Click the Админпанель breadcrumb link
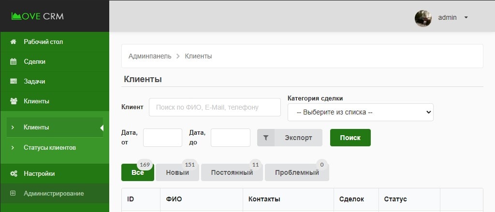495x212 pixels. click(x=150, y=56)
